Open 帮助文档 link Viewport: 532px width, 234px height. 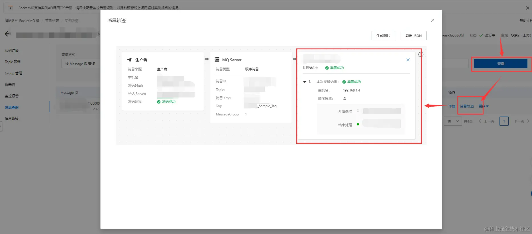pos(525,21)
